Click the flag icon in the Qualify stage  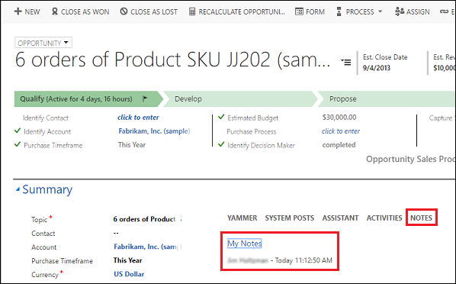pyautogui.click(x=145, y=98)
